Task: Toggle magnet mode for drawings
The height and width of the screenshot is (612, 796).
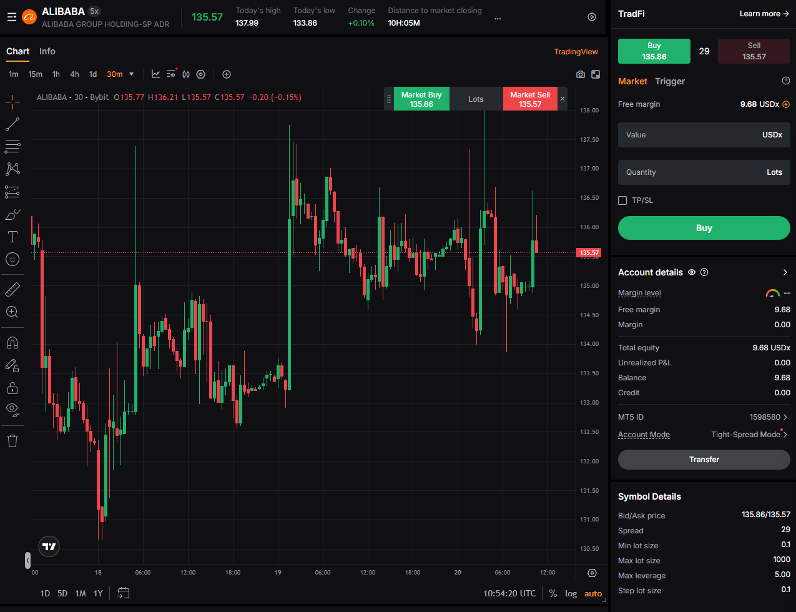Action: (12, 343)
